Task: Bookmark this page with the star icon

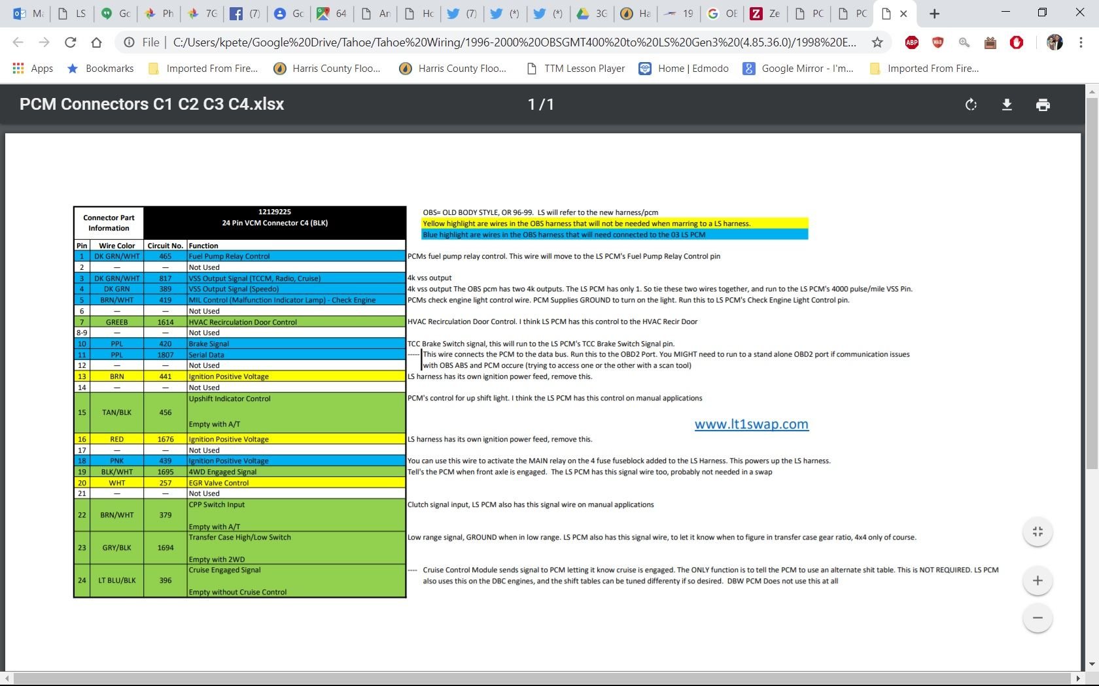Action: coord(877,42)
